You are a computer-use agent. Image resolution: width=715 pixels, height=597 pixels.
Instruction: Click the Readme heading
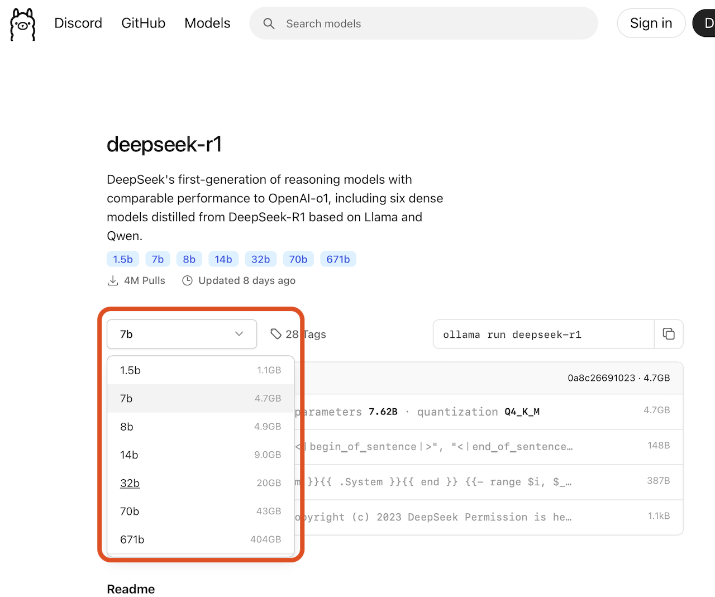[x=131, y=589]
